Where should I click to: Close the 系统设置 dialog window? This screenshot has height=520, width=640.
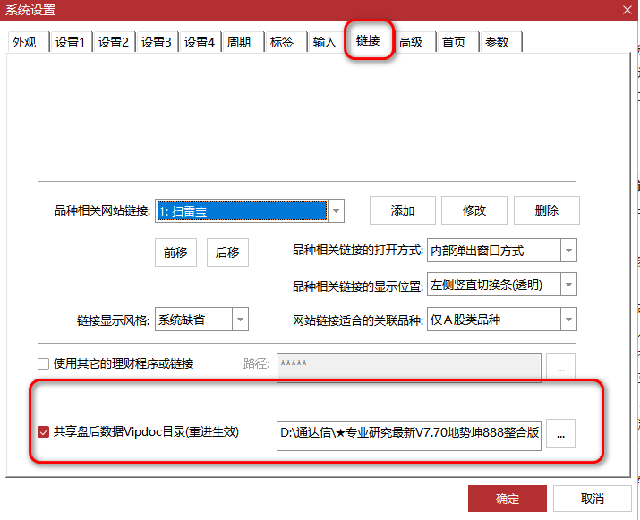pos(625,11)
